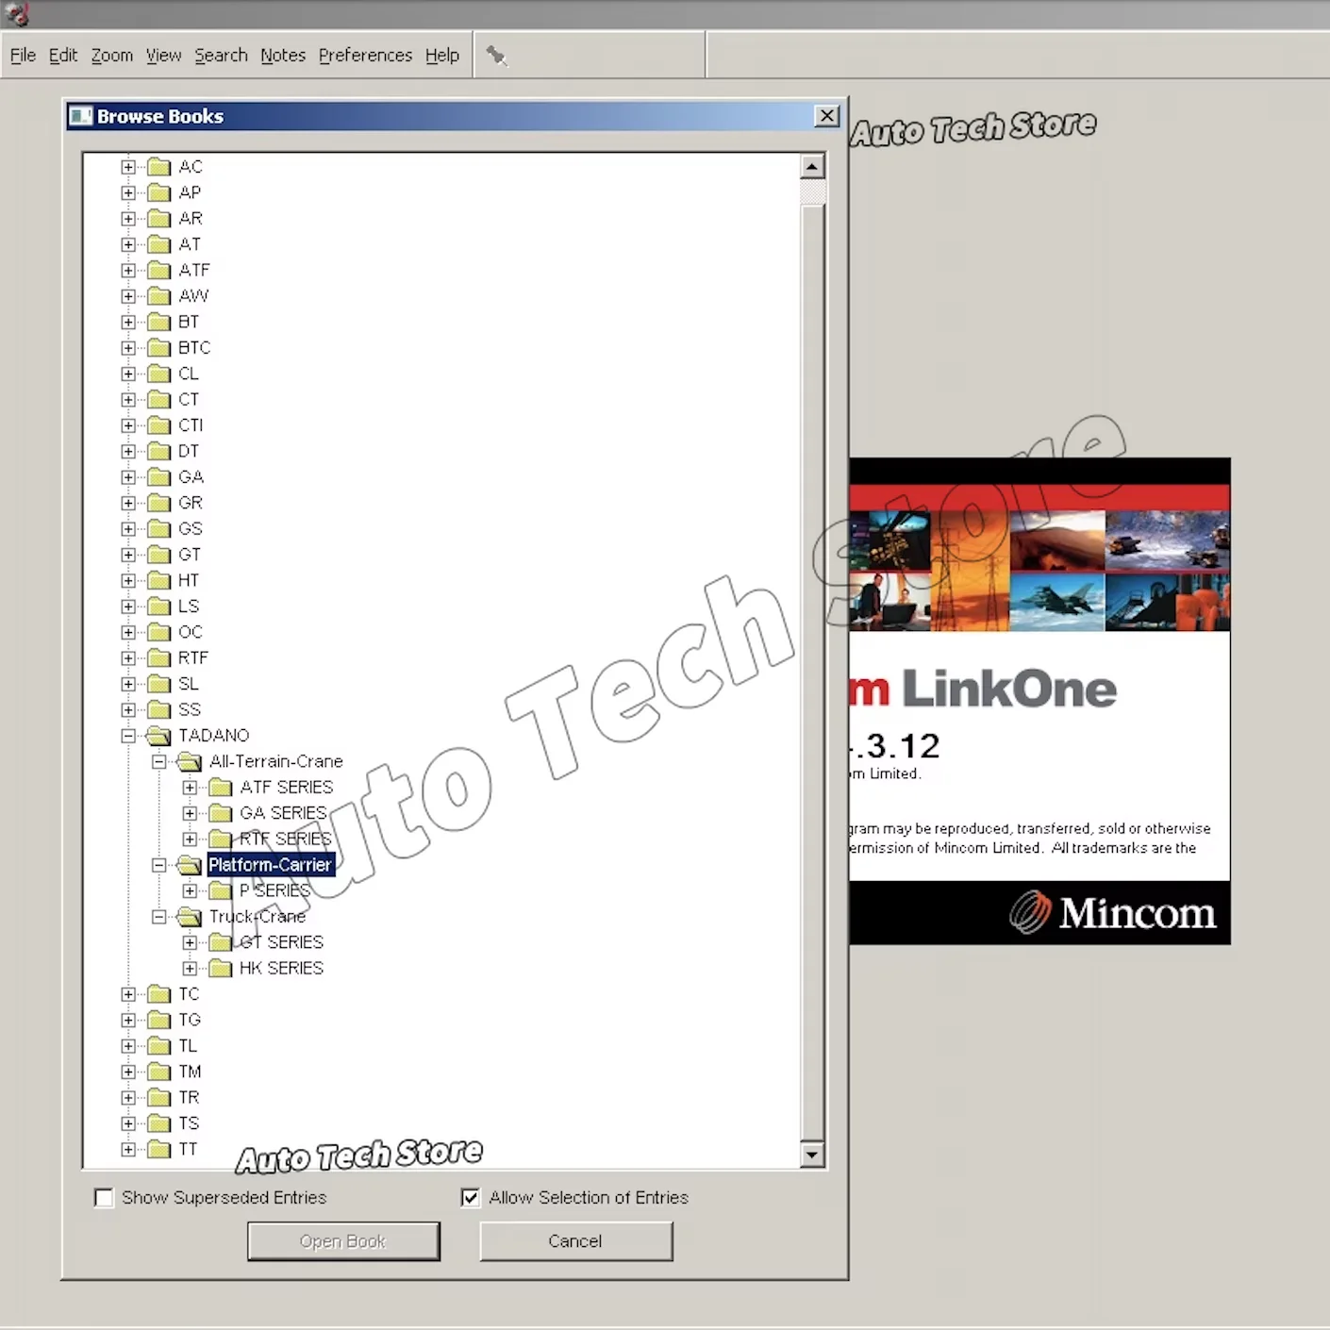Select the AW folder label
Image resolution: width=1330 pixels, height=1330 pixels.
coord(193,296)
